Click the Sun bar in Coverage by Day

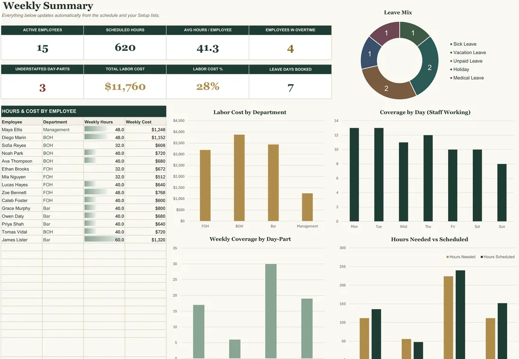(x=502, y=192)
